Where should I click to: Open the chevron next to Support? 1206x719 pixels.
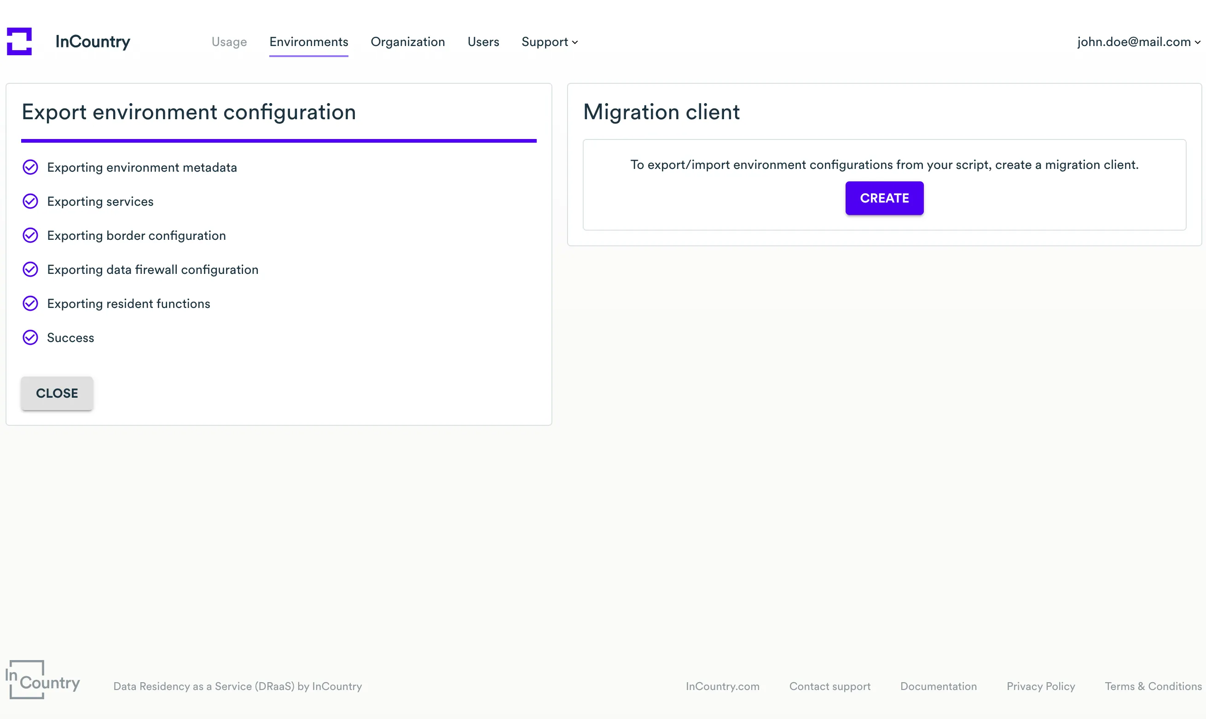click(575, 43)
